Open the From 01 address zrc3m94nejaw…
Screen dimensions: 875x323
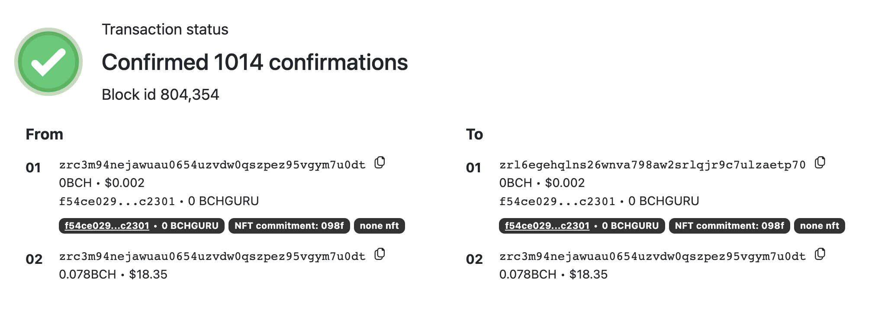click(x=212, y=165)
